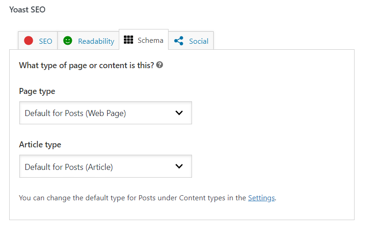Expand the Default for Posts (Article) dropdown

(x=105, y=166)
